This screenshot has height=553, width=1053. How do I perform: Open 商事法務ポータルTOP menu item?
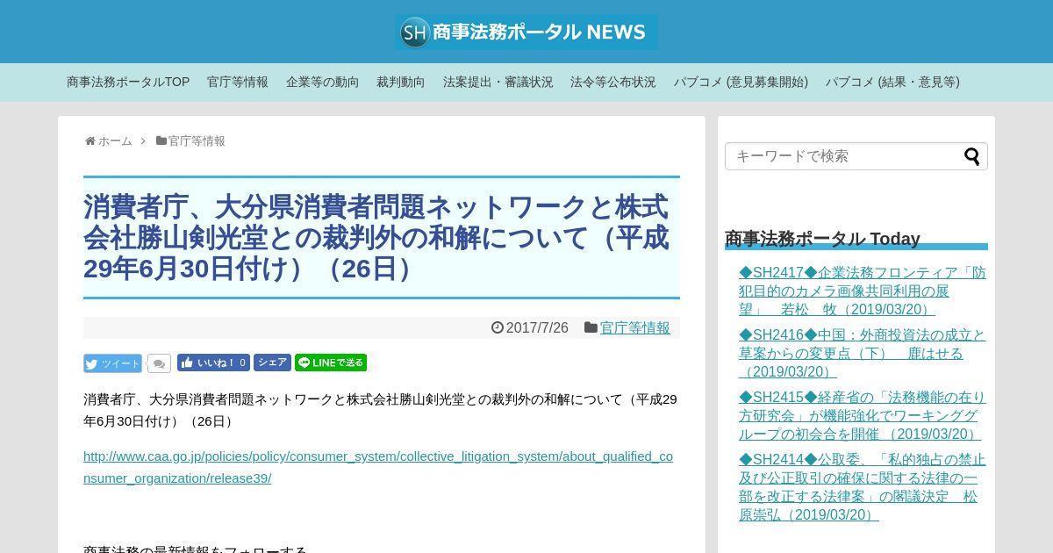pyautogui.click(x=128, y=82)
